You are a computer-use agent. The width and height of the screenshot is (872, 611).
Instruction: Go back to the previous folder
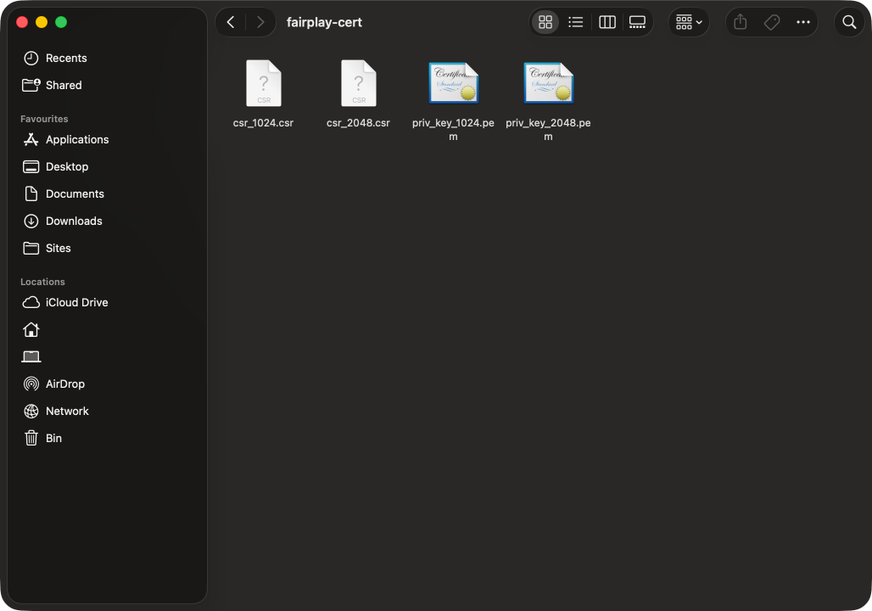231,22
